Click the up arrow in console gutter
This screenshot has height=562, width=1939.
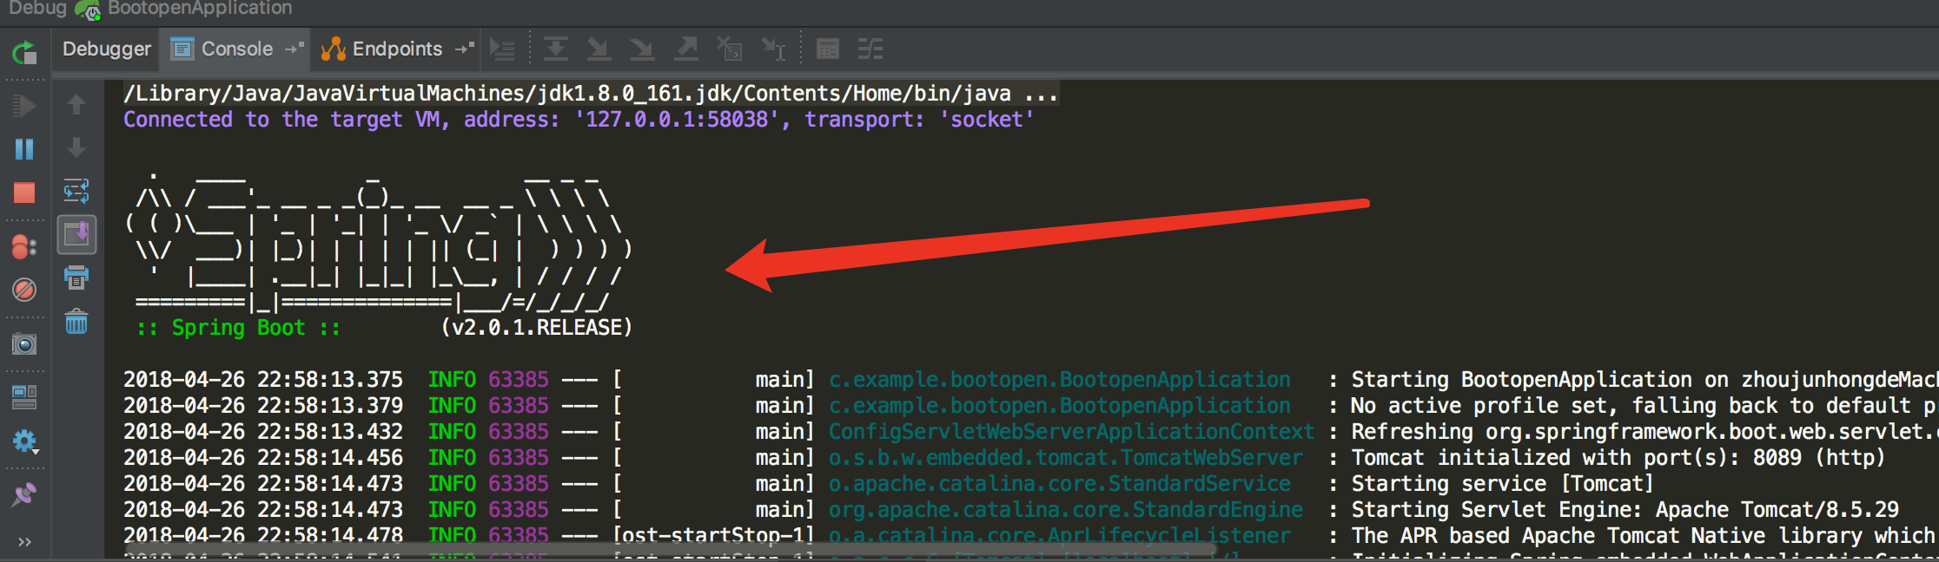click(76, 104)
